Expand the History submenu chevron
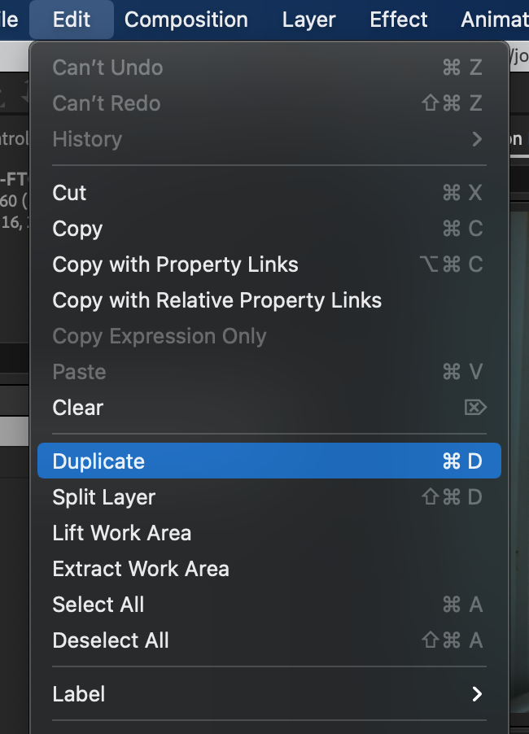The width and height of the screenshot is (529, 734). point(477,139)
